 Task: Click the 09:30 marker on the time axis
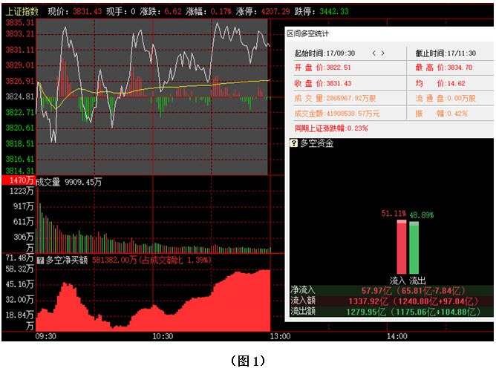[45, 336]
